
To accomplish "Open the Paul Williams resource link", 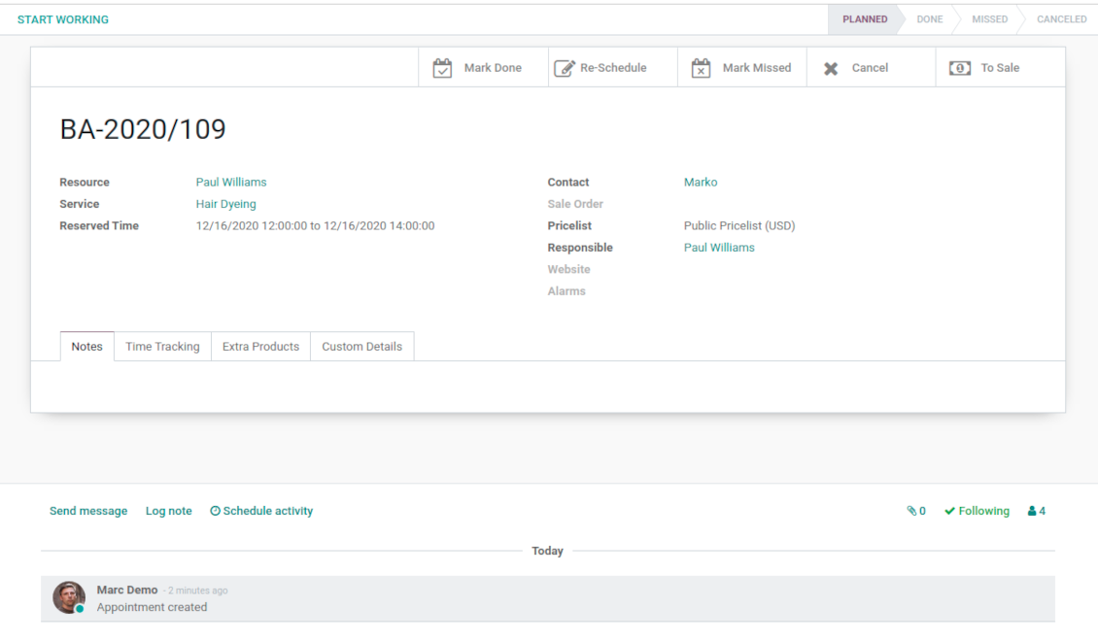I will tap(231, 183).
